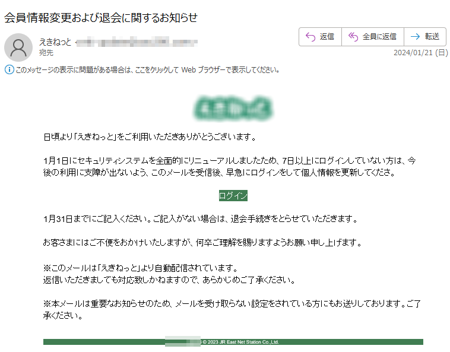The width and height of the screenshot is (450, 352).
Task: Click the green ログイン link
Action: click(233, 196)
